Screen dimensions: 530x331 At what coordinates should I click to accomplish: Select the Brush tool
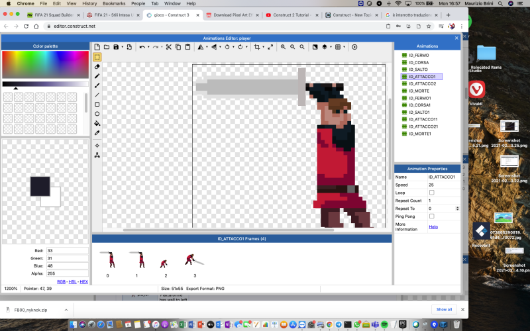click(97, 85)
